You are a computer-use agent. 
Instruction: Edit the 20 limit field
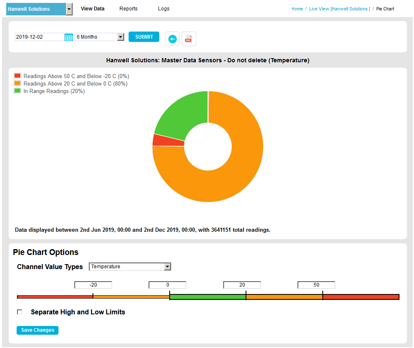pyautogui.click(x=242, y=285)
